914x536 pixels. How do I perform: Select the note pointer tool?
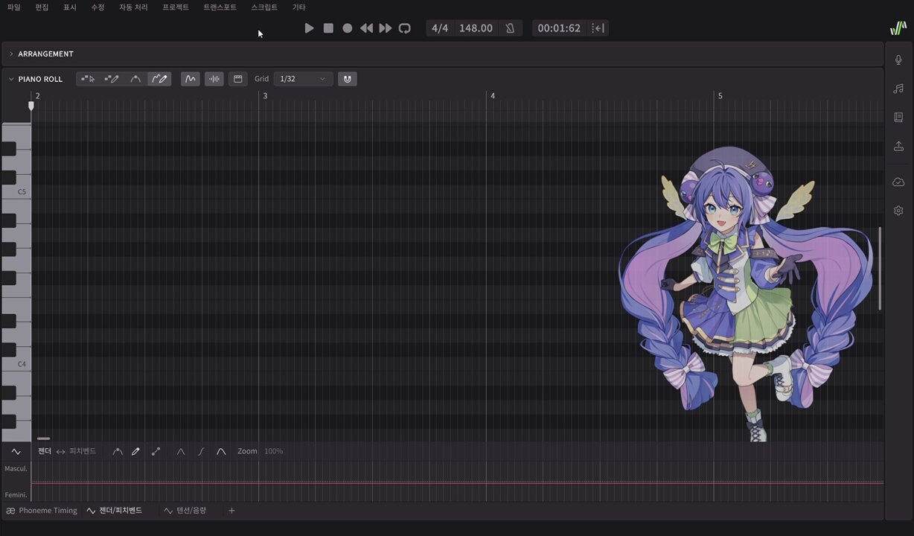[x=88, y=79]
